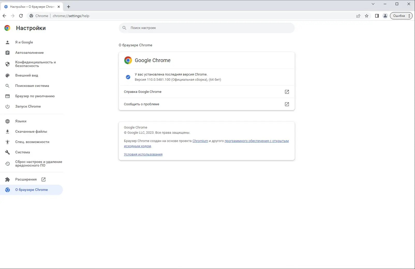Open Chrome help external link icon
Viewport: 415px width, 269px height.
(287, 92)
